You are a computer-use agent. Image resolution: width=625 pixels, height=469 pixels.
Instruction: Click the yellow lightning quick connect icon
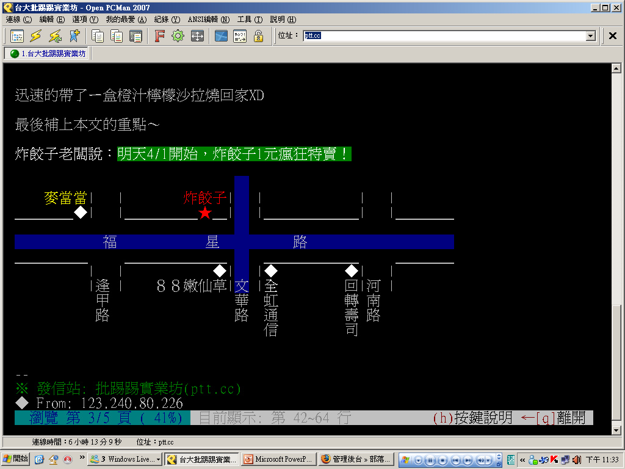pos(36,36)
